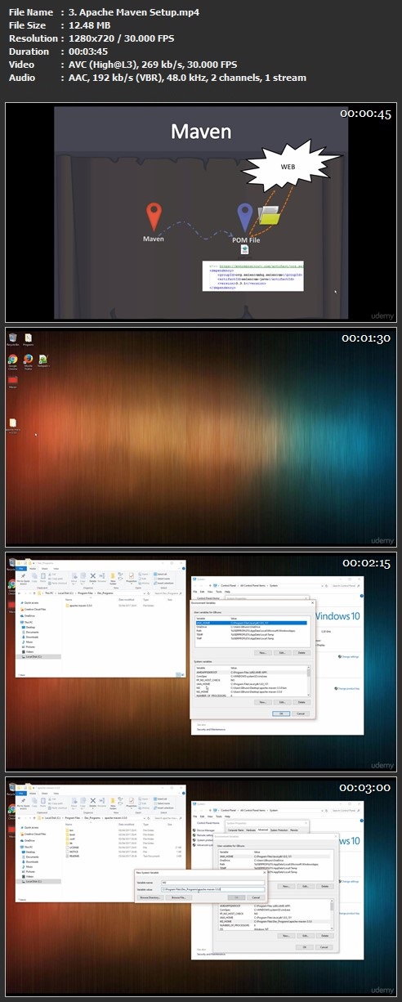Open the conf folder in the 00:03:00 Explorer
Image resolution: width=402 pixels, height=1002 pixels.
coord(70,839)
